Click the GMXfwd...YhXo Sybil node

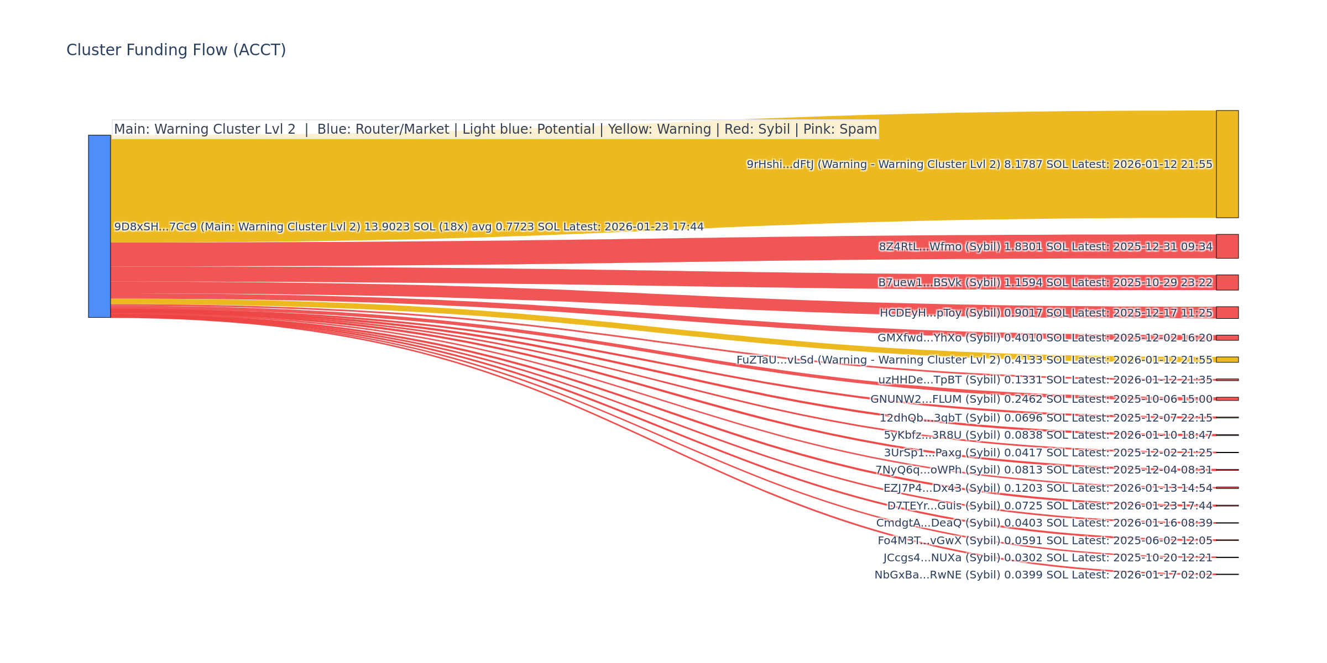1227,338
